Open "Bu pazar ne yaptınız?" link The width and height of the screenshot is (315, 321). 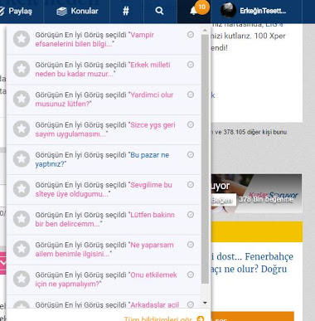point(102,159)
